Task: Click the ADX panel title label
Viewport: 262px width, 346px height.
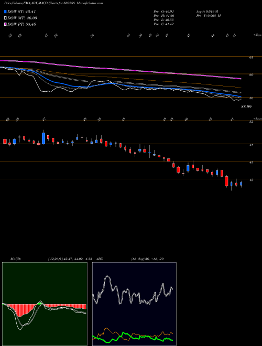Action: pyautogui.click(x=100, y=259)
